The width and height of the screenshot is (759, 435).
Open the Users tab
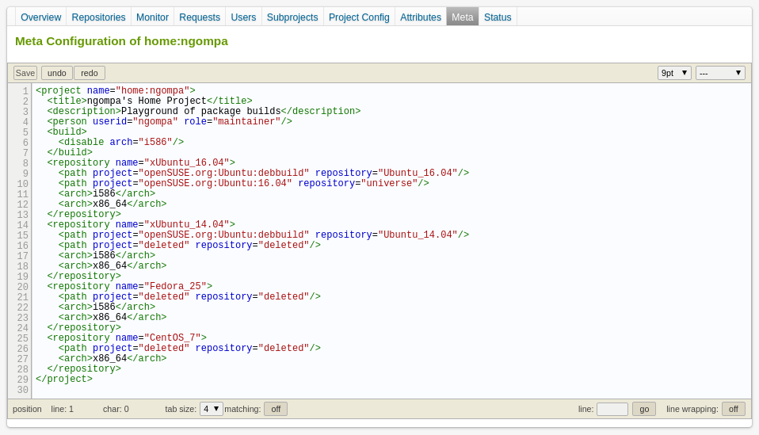[x=243, y=17]
